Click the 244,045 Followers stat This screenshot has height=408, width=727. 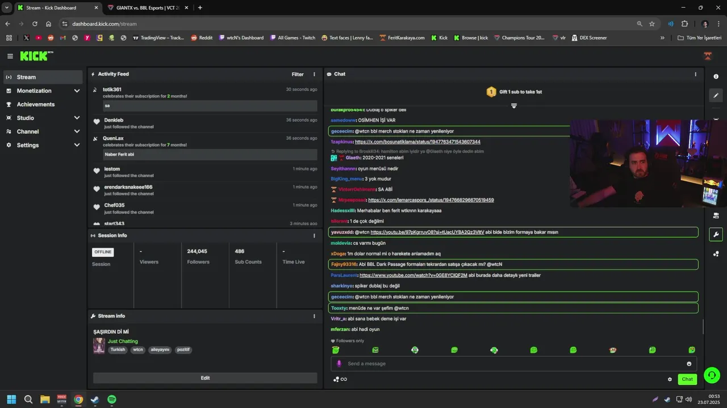point(197,257)
